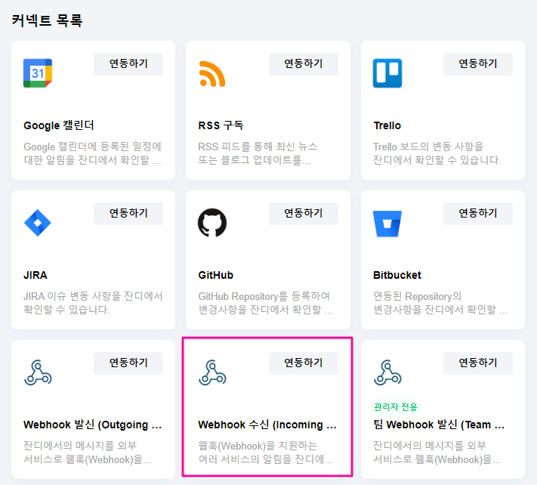537x485 pixels.
Task: Click 연동하기 for Webhook 발신 (Outgoing)
Action: [x=128, y=363]
